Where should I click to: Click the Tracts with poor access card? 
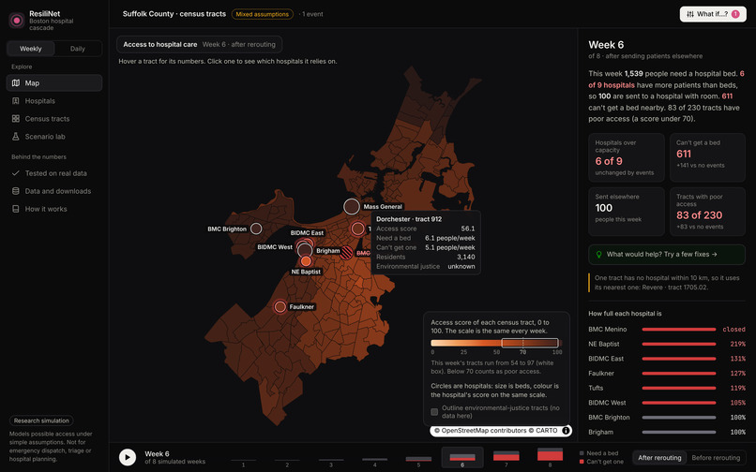click(x=707, y=212)
